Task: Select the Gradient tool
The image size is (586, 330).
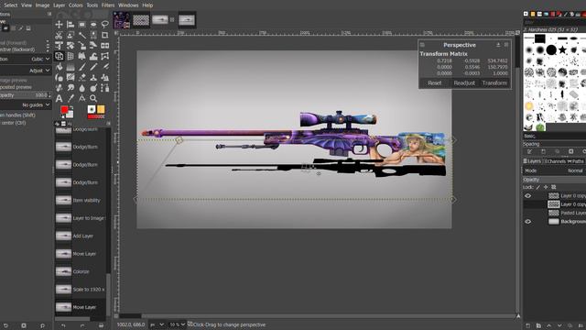Action: tap(71, 67)
